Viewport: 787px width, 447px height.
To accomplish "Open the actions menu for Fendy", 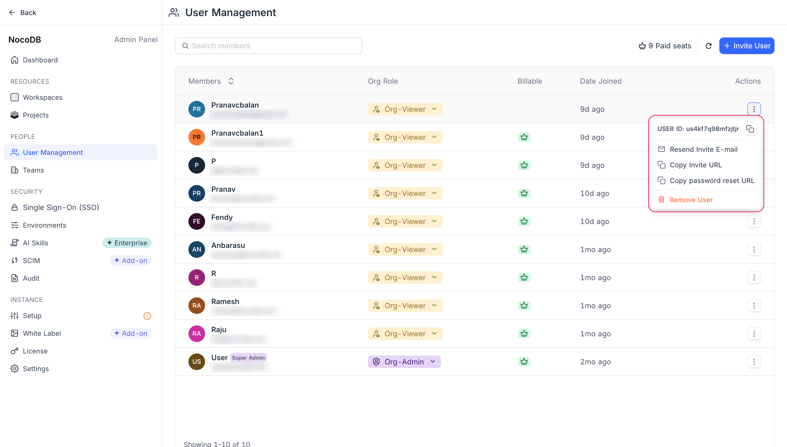I will click(754, 221).
